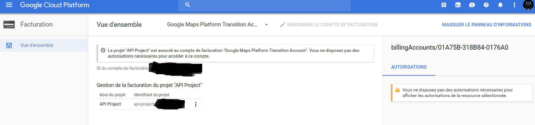
Task: Open the help question mark icon
Action: pyautogui.click(x=486, y=5)
